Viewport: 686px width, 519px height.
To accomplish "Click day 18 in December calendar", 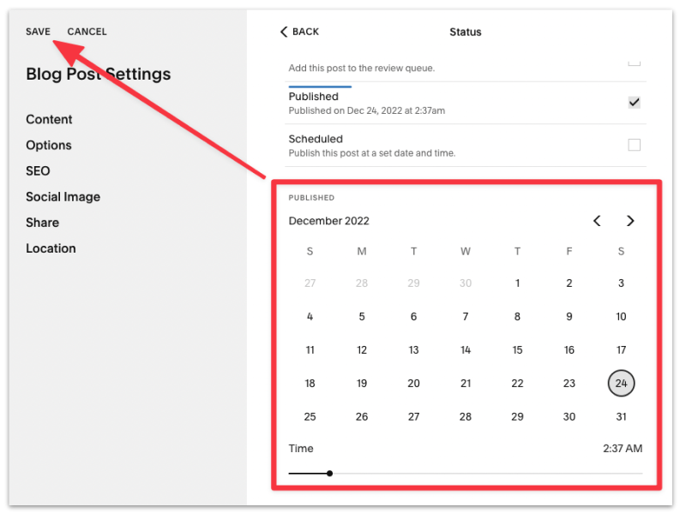I will [x=310, y=383].
